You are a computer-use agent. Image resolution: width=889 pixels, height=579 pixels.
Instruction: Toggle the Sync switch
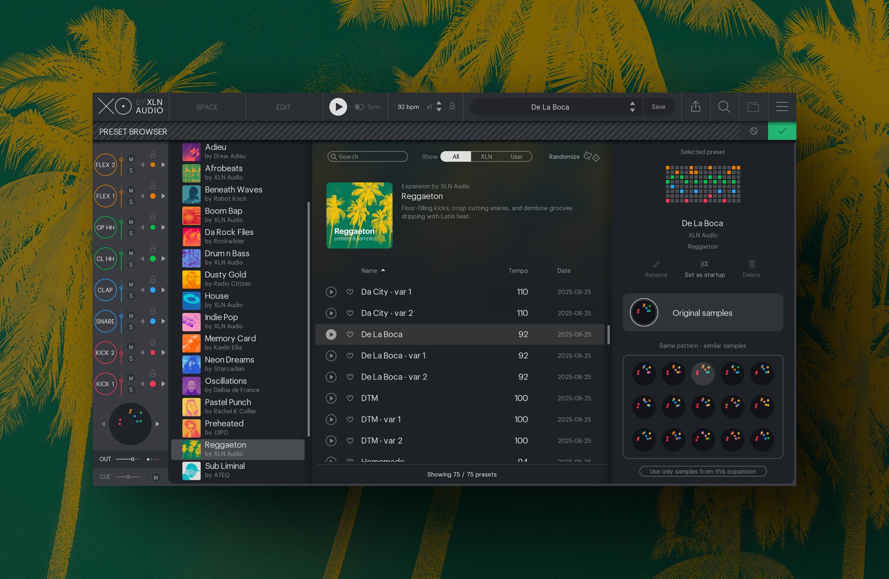coord(359,107)
